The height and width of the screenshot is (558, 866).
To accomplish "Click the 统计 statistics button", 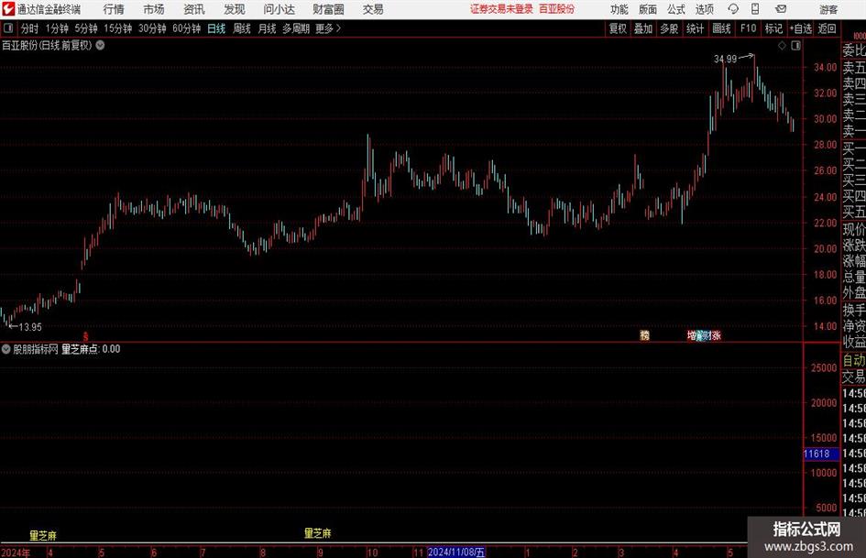I will [696, 28].
